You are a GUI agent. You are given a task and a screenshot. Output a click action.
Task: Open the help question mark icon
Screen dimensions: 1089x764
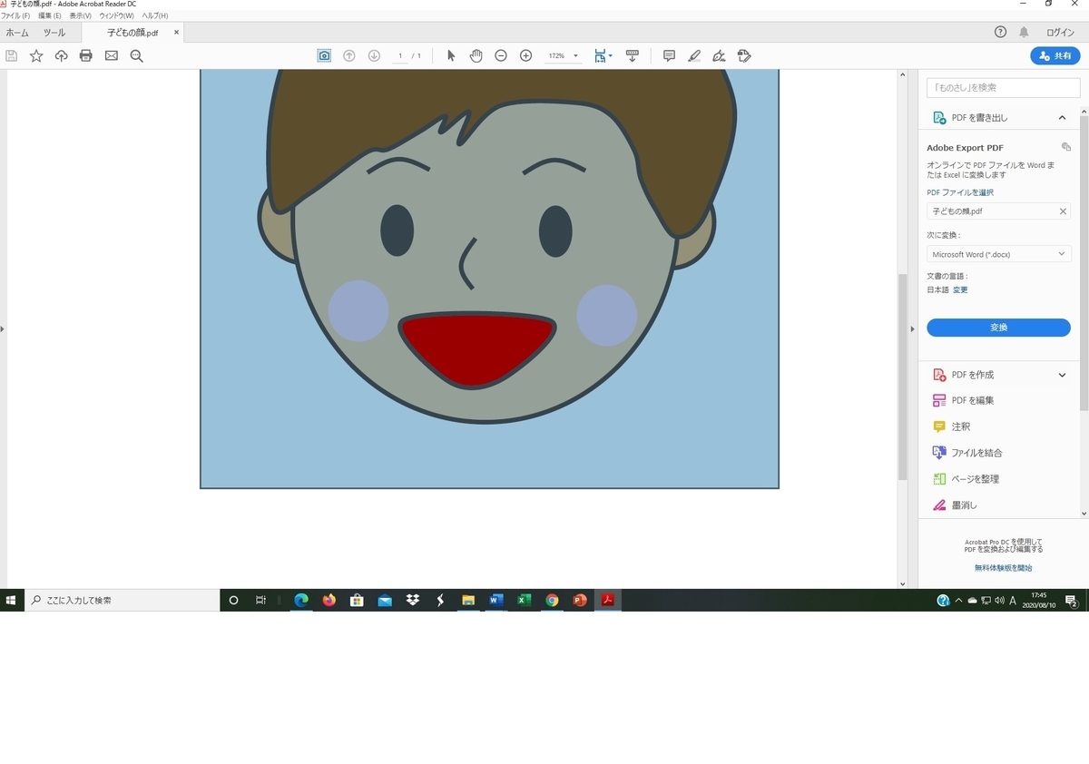click(1000, 32)
